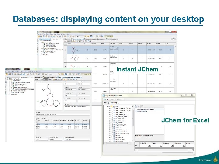Select the highlighted first grid row's structure in back window
Viewport: 219px width, 164px height.
(75, 50)
